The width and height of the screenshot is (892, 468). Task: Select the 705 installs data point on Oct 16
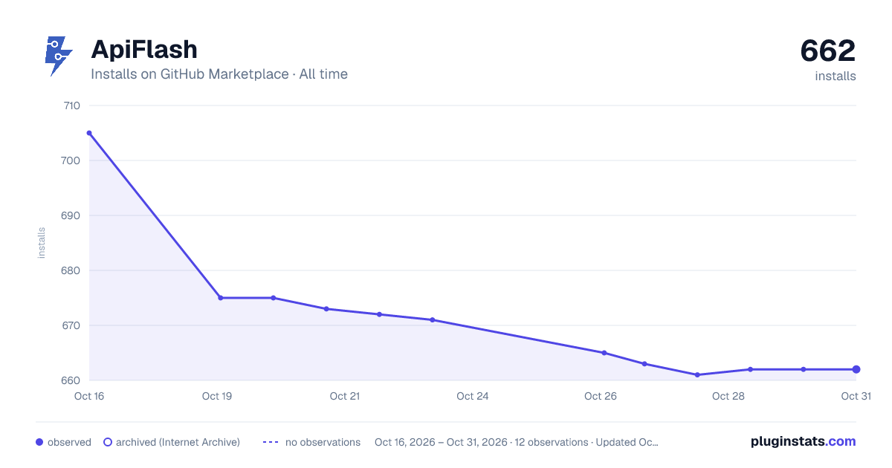point(89,133)
